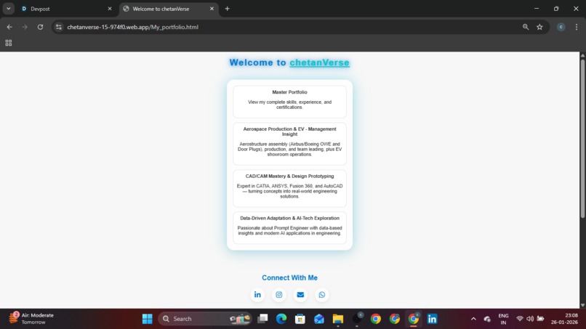This screenshot has width=586, height=329.
Task: Show hidden system tray icons
Action: [x=473, y=319]
